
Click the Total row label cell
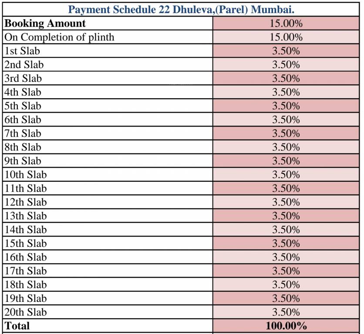click(x=17, y=326)
